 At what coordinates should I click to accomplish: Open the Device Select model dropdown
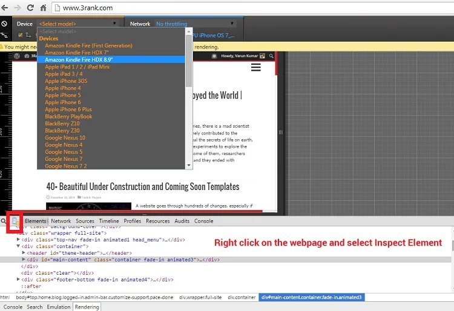pyautogui.click(x=78, y=24)
